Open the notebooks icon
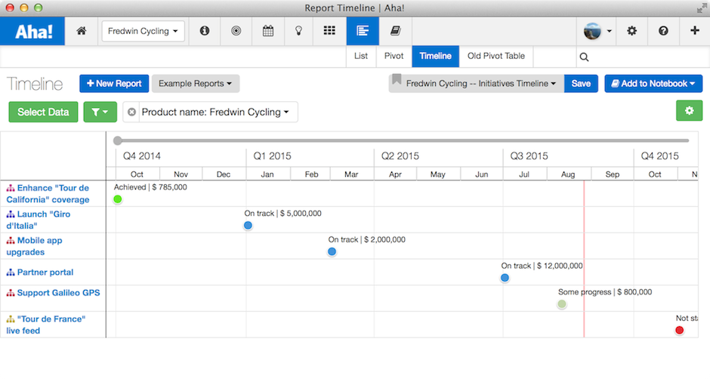This screenshot has height=379, width=710. click(395, 31)
